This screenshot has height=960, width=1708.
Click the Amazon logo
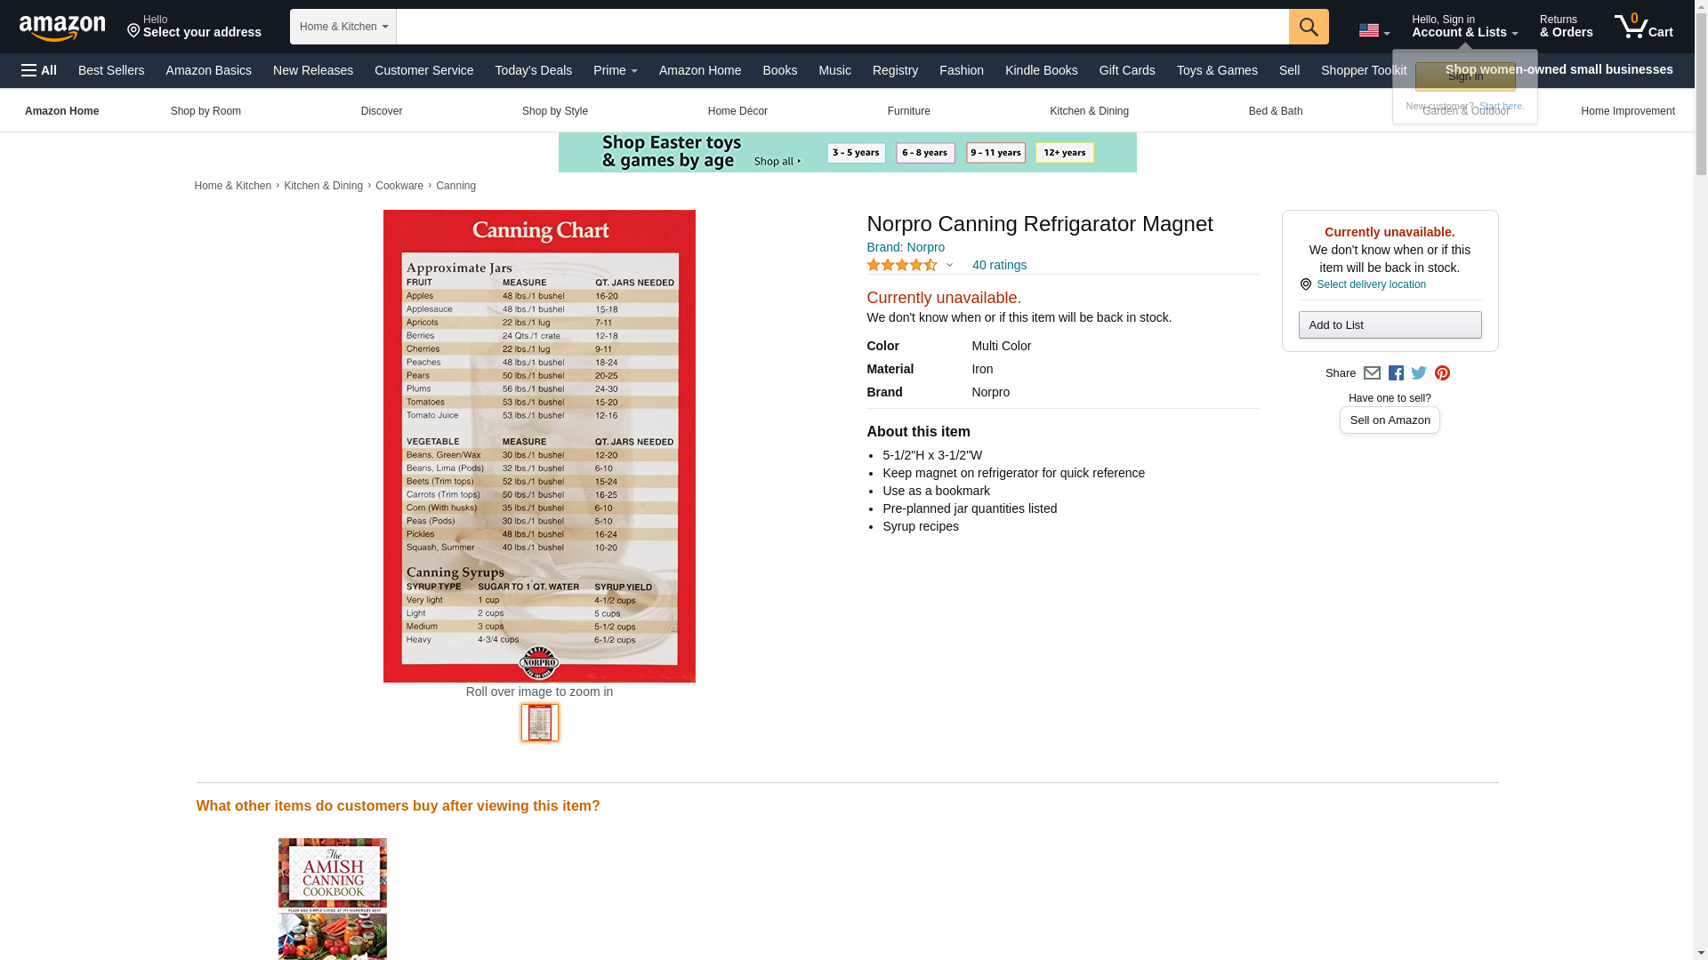click(62, 28)
